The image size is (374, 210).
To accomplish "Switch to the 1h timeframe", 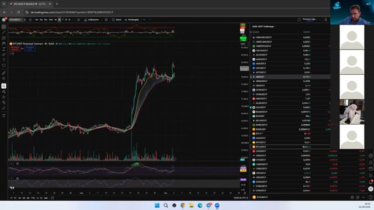I will pyautogui.click(x=56, y=20).
